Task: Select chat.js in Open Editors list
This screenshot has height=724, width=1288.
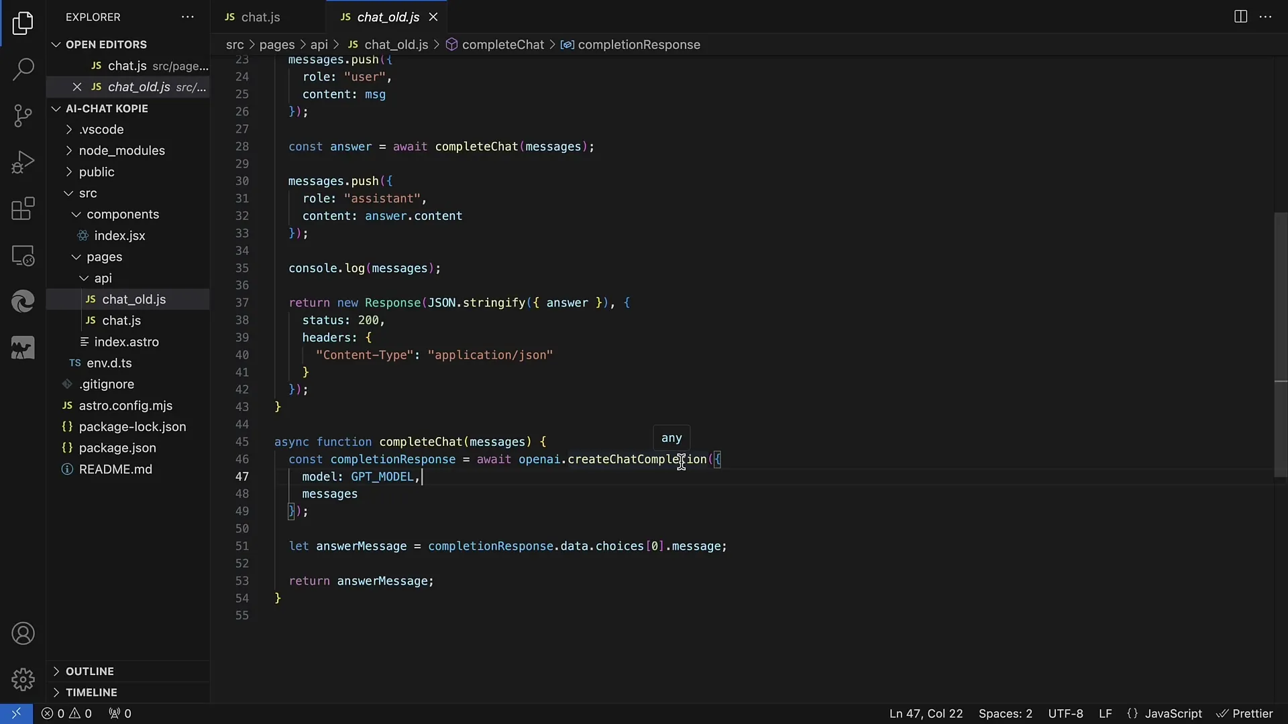Action: (127, 66)
